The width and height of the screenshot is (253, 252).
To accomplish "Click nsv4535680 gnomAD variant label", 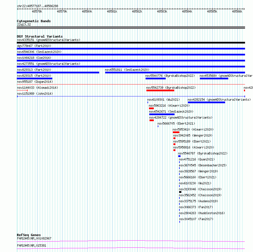I will 226,76.
